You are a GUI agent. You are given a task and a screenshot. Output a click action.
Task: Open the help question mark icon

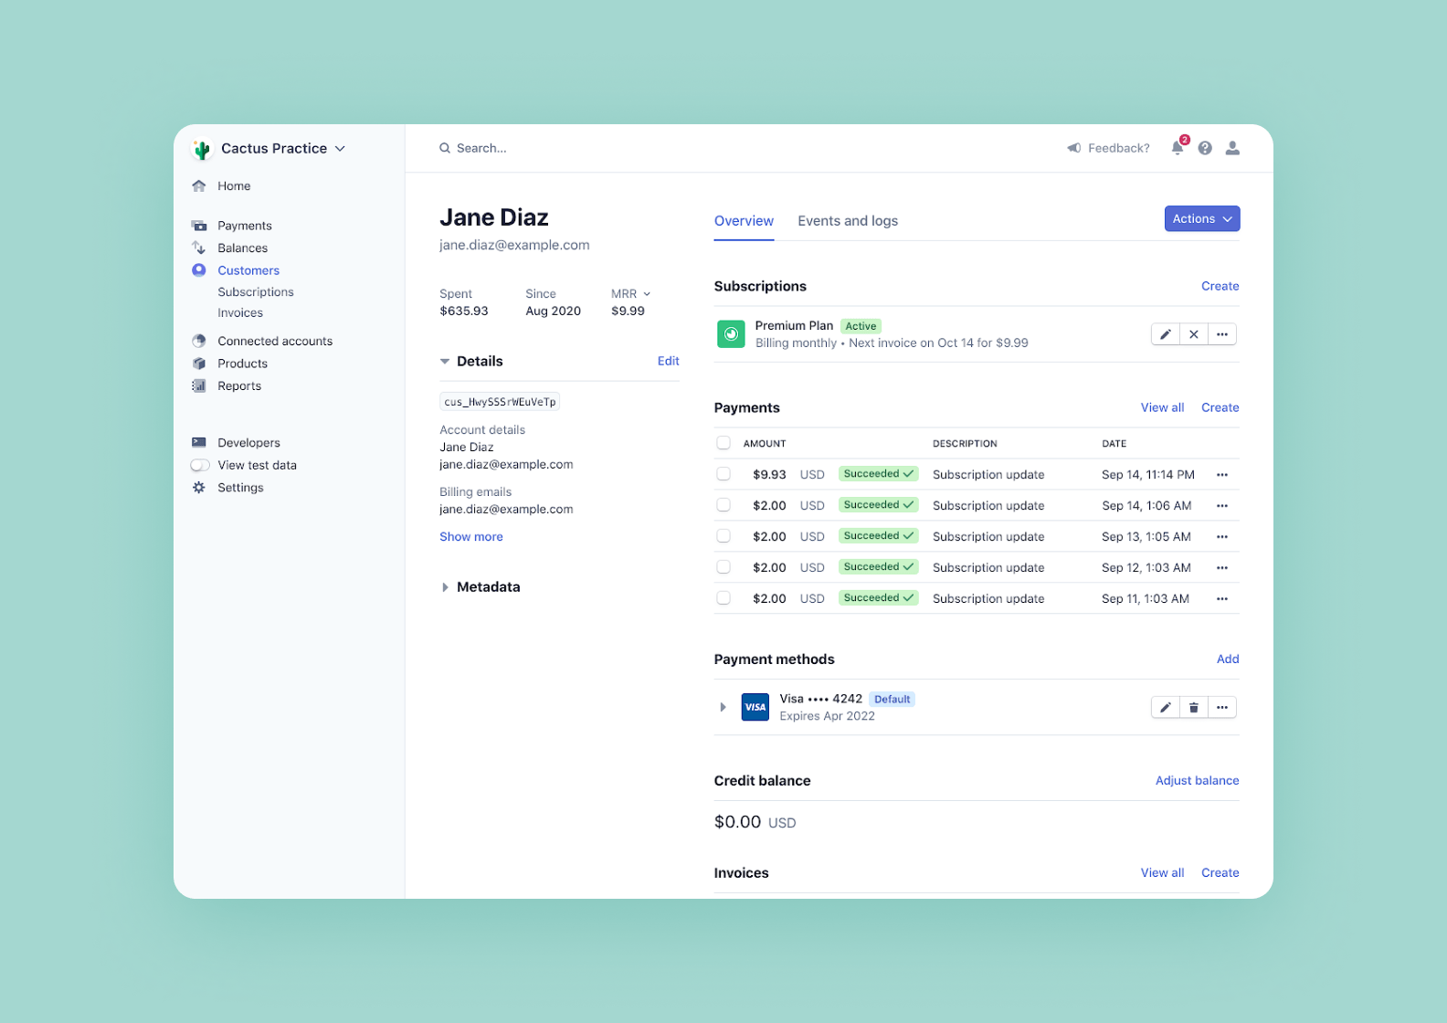pos(1205,148)
